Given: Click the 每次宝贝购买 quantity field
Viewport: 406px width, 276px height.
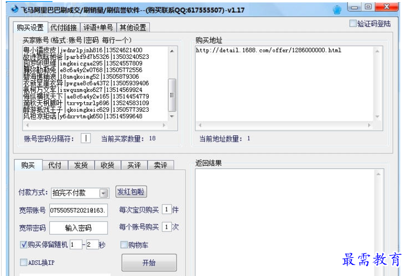Looking at the screenshot, I should [166, 209].
